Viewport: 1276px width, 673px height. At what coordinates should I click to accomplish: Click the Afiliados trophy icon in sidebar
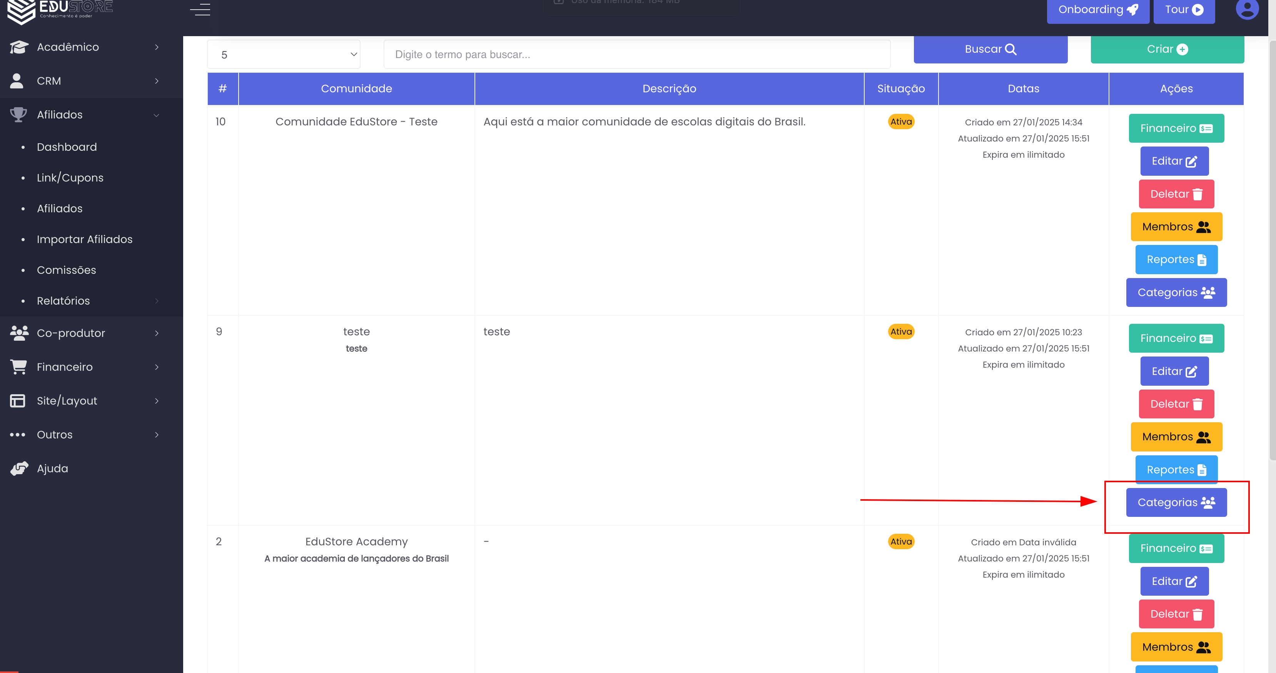18,114
